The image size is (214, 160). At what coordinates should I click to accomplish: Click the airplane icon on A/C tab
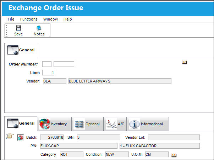click(111, 124)
